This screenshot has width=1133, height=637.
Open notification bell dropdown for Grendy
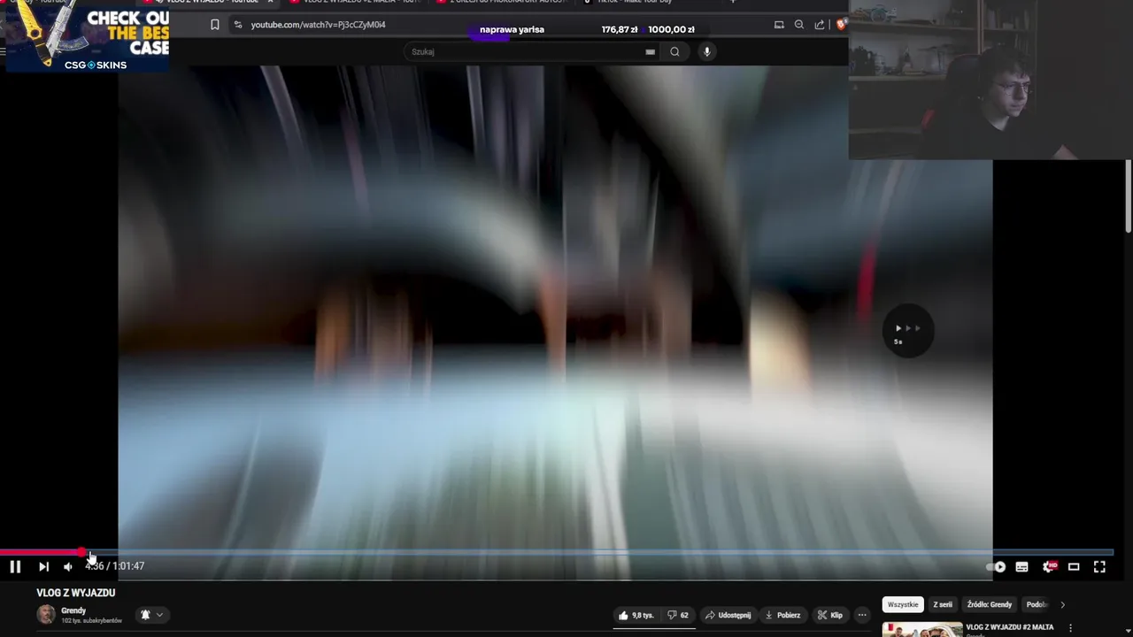(151, 615)
